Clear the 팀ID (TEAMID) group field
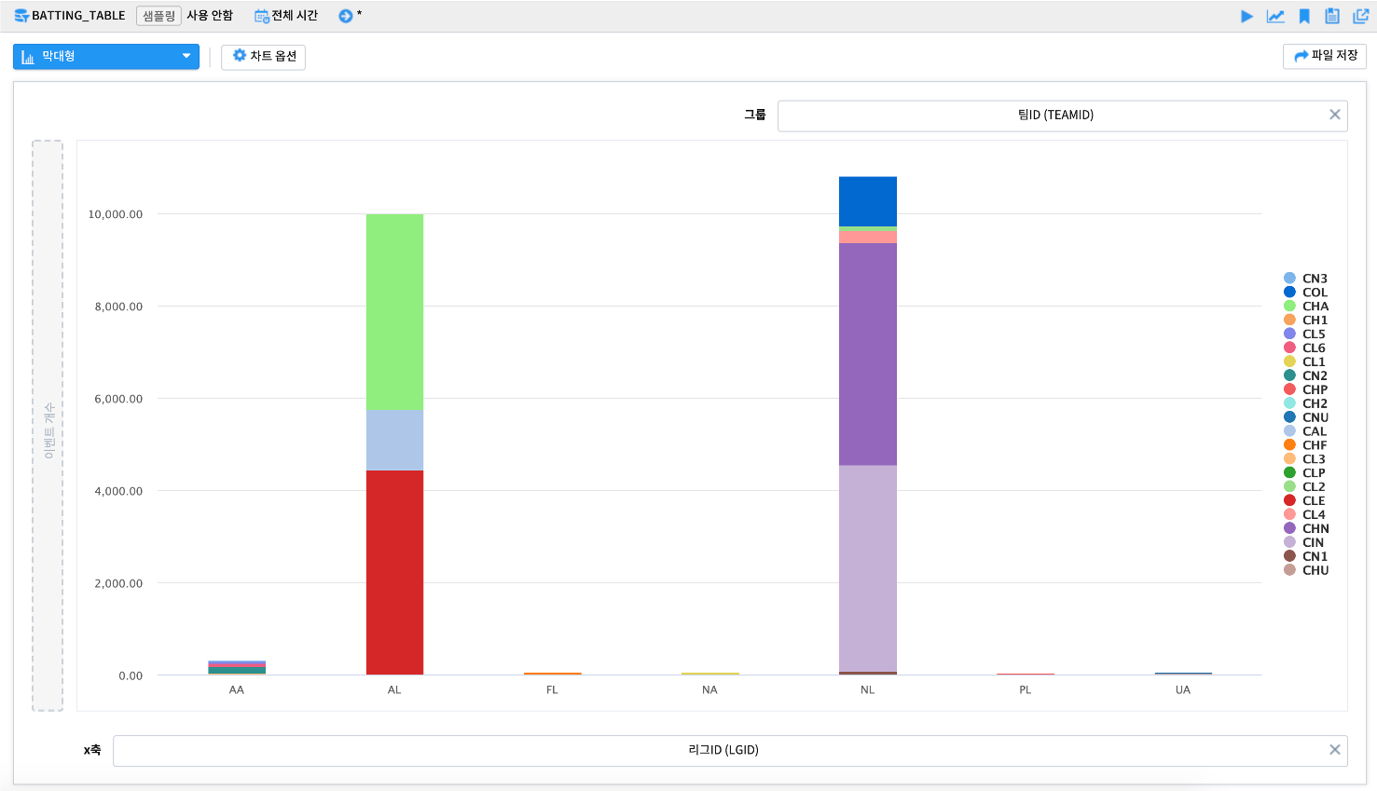 [x=1335, y=115]
